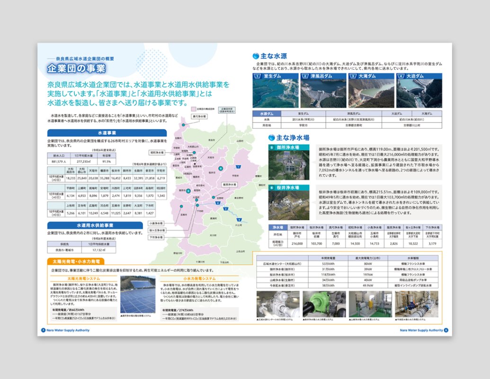Click the 奈良県広域水道企業団の概要 subtitle
The height and width of the screenshot is (379, 490).
(x=85, y=58)
